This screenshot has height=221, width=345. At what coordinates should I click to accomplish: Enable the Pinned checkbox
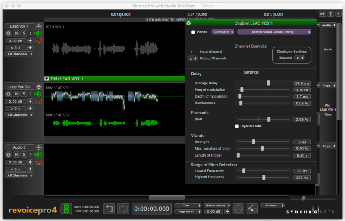pos(193,32)
